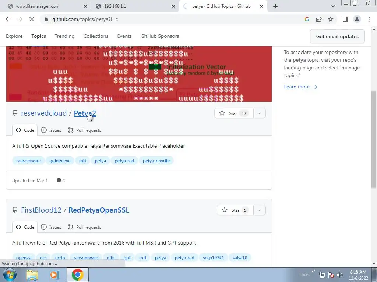Open Code tab of RedPetyaOpenSSL
Viewport: 377px width, 282px height.
[25, 227]
